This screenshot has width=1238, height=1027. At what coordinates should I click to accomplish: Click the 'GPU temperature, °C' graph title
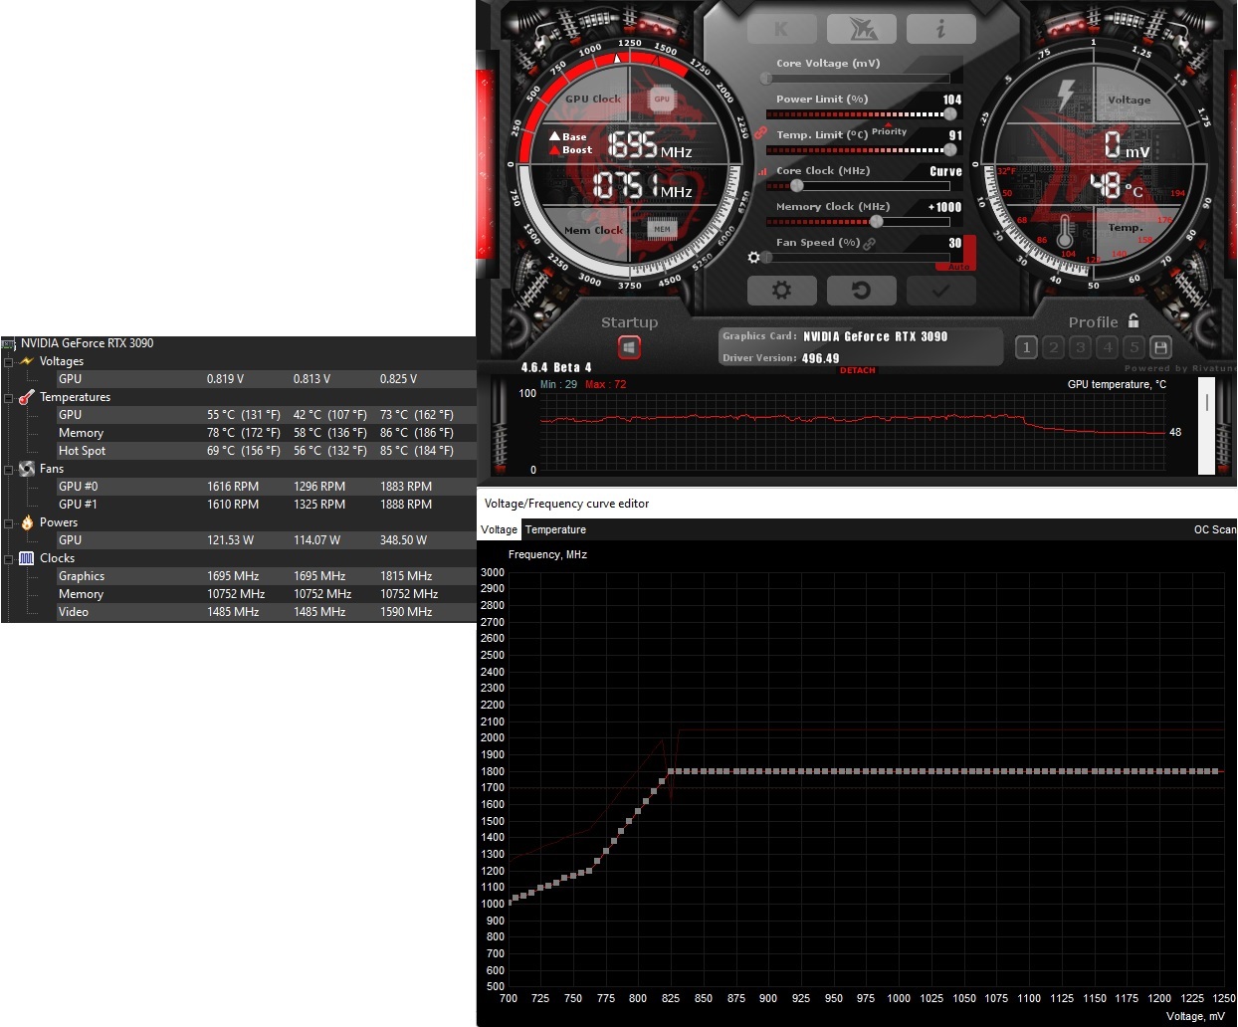point(1117,384)
